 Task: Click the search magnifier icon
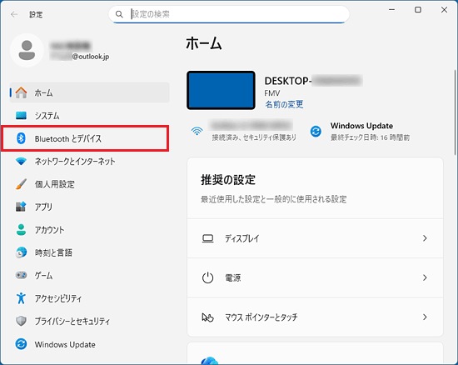(x=119, y=14)
